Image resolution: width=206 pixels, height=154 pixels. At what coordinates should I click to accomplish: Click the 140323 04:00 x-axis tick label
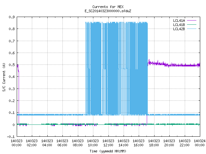[47, 143]
